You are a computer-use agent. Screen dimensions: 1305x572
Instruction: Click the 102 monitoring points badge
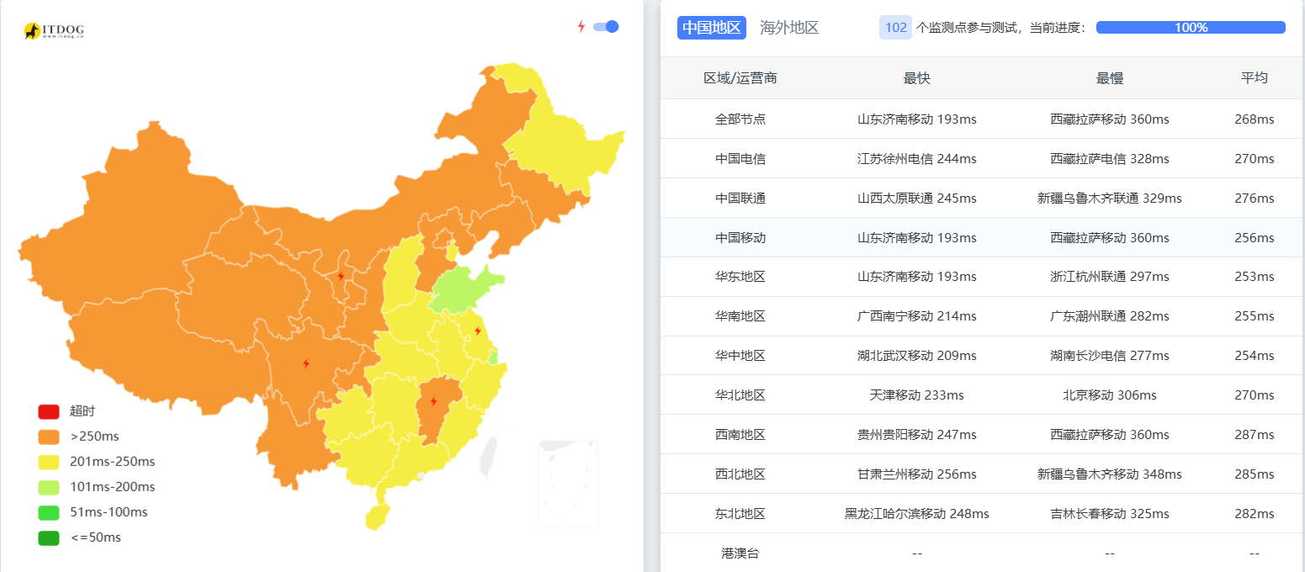pos(896,28)
